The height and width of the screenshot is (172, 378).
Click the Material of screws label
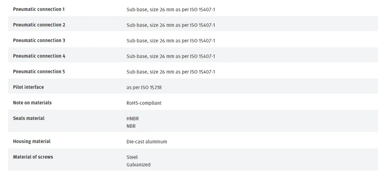click(x=33, y=157)
